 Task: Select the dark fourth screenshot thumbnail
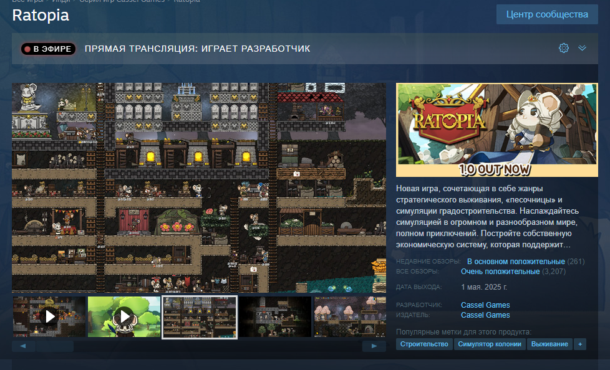pos(275,317)
